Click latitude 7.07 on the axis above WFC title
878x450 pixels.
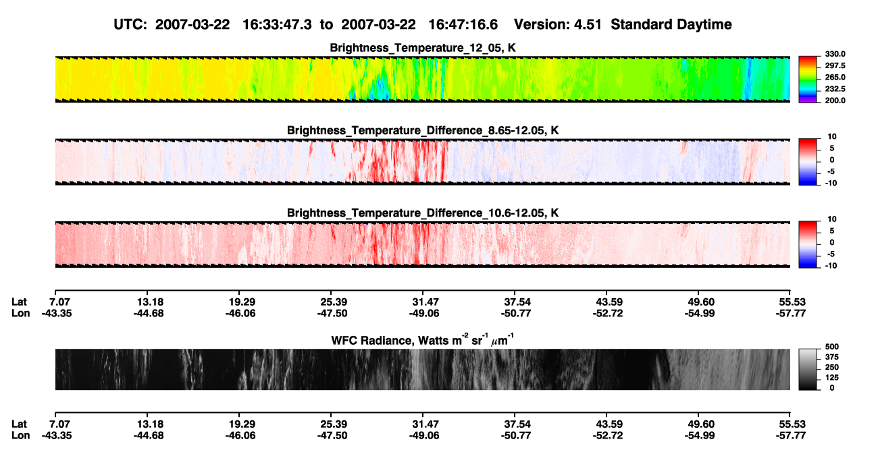(60, 302)
